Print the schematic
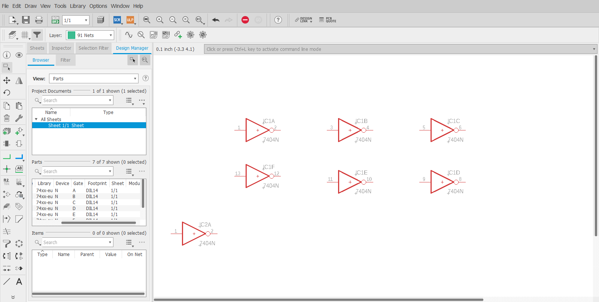 point(39,20)
